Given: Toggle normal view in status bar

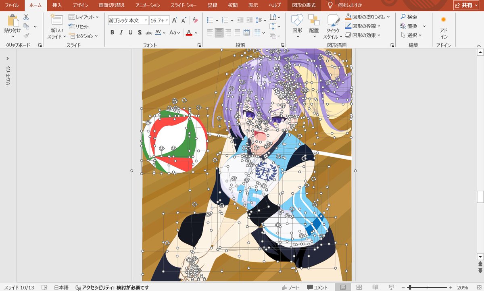Looking at the screenshot, I should coord(343,287).
